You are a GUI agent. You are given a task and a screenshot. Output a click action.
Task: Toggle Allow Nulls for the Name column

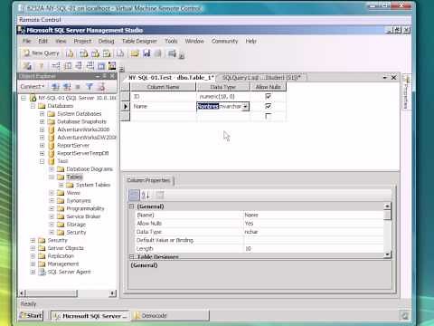click(268, 106)
